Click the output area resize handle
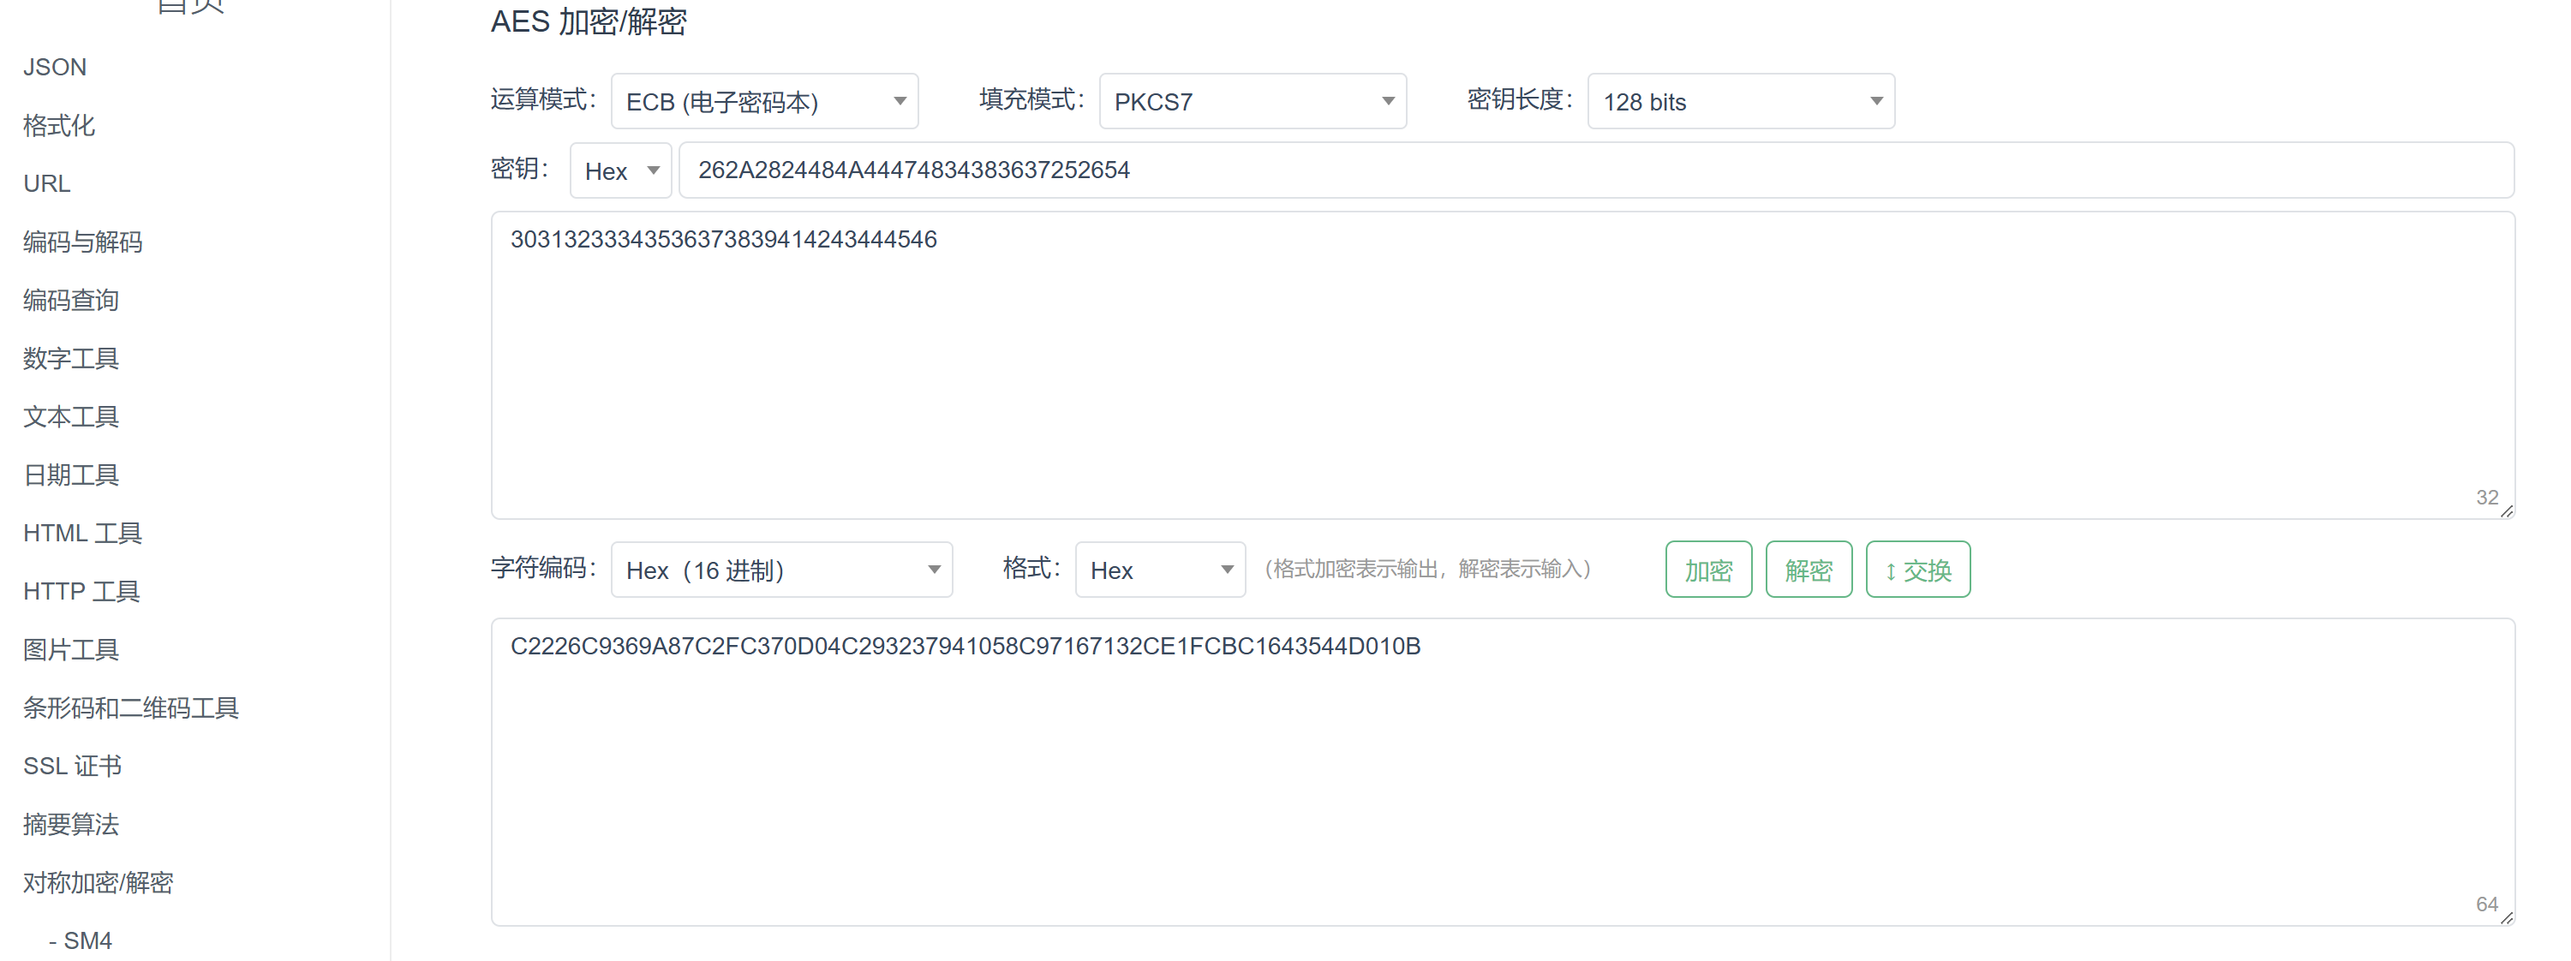The height and width of the screenshot is (961, 2571). [2506, 918]
